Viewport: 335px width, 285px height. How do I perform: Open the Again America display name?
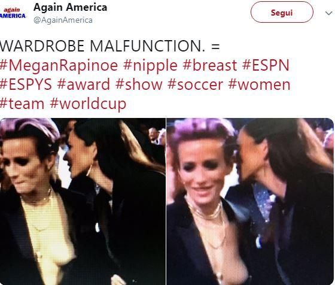tap(70, 7)
